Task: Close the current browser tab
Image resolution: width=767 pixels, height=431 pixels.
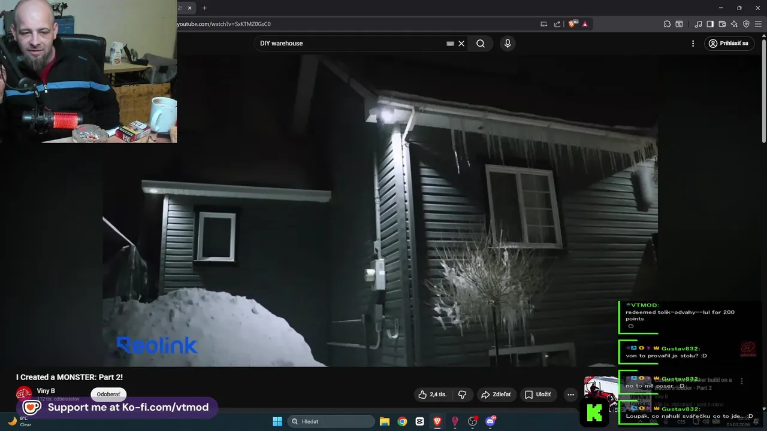Action: pos(190,8)
